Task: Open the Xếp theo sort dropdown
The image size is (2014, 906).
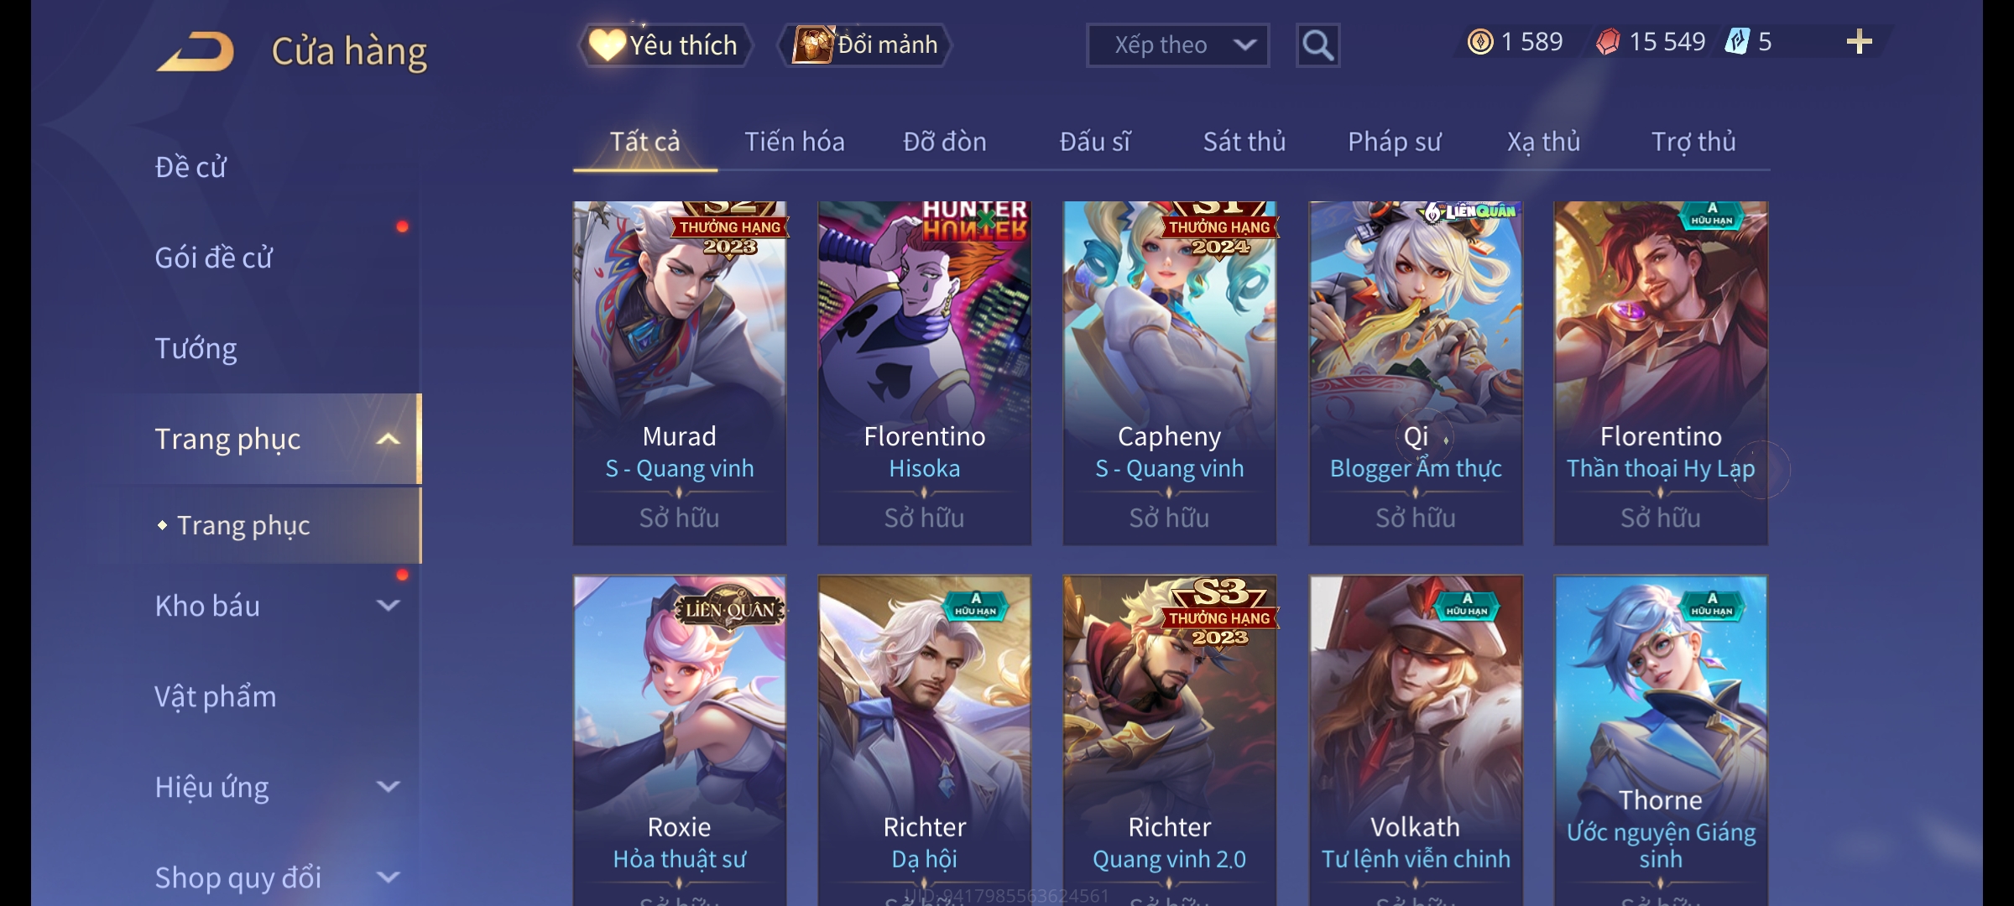Action: pyautogui.click(x=1177, y=45)
